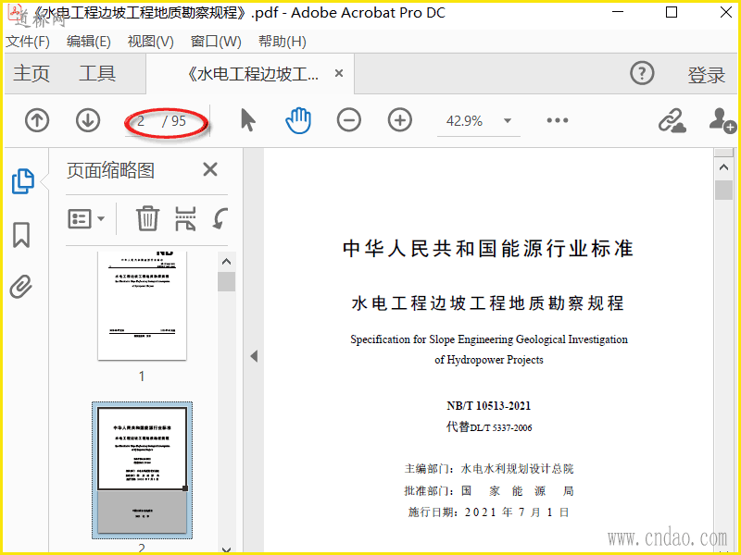This screenshot has width=741, height=555.
Task: Click the 42.9% zoom value field
Action: 465,121
